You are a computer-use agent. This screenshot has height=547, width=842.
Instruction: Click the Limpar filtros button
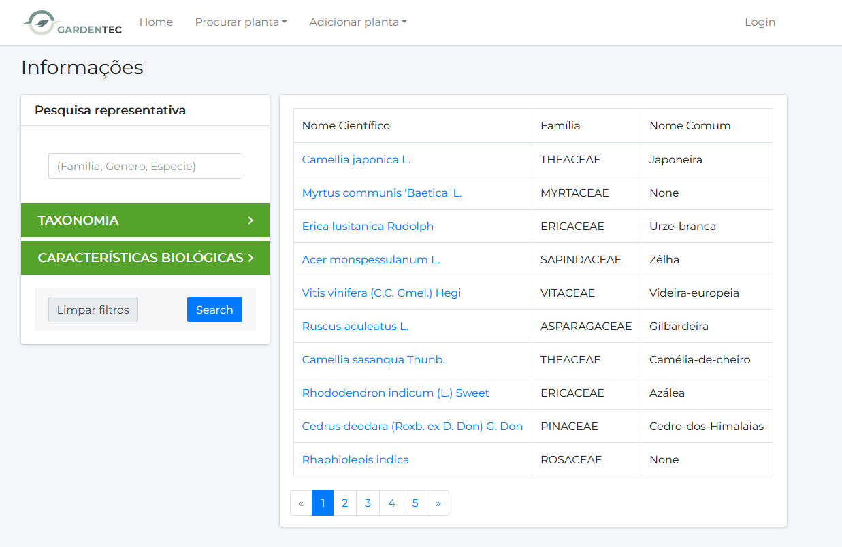[93, 310]
